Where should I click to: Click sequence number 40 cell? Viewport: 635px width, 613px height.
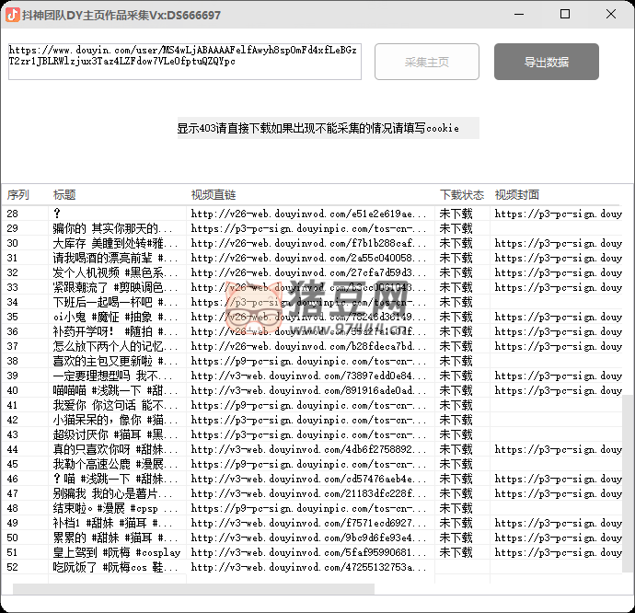pos(13,390)
